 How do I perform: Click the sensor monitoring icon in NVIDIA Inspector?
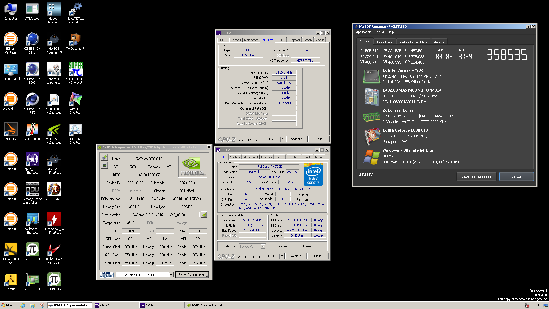104,165
